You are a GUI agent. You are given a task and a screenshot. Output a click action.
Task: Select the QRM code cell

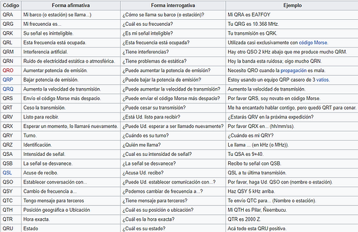[11, 52]
